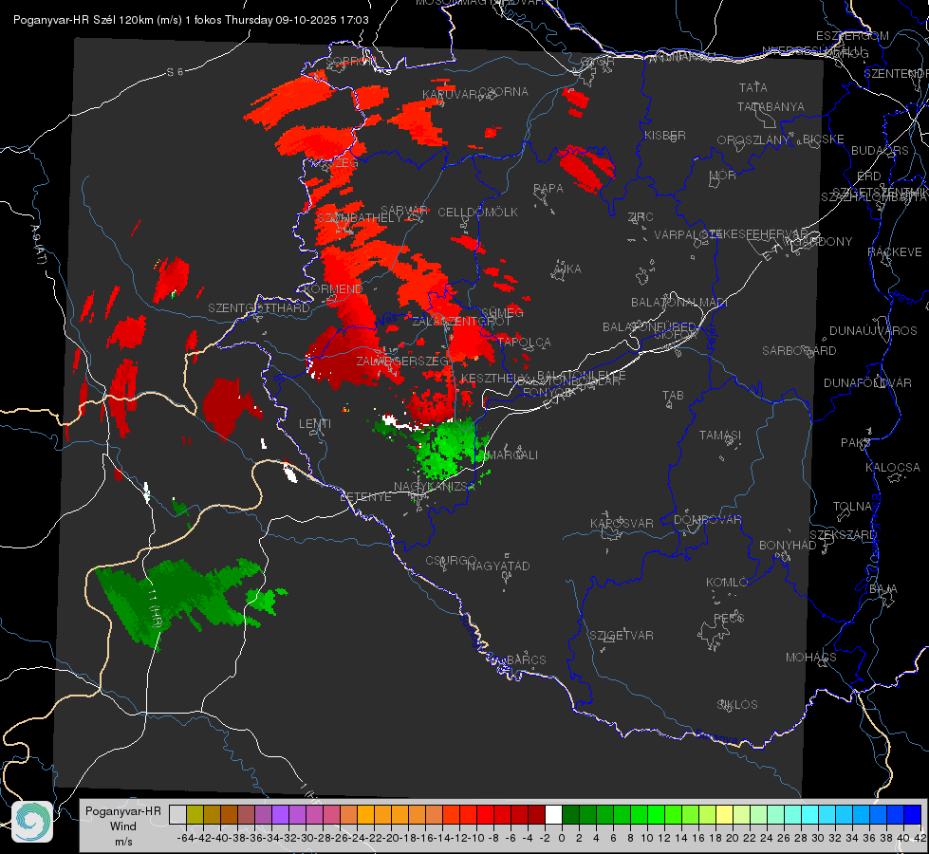The height and width of the screenshot is (854, 929).
Task: Click the MOHACS city label
Action: (810, 658)
